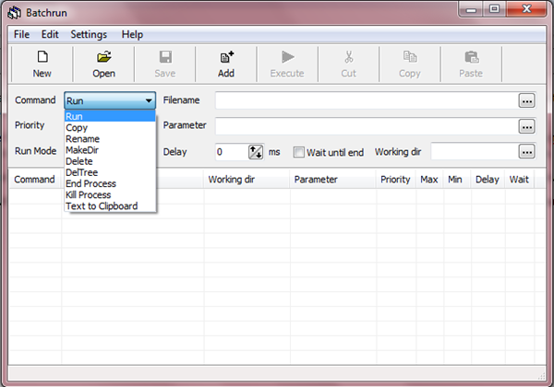Pick DelTree from the Command list
554x387 pixels.
click(x=110, y=172)
